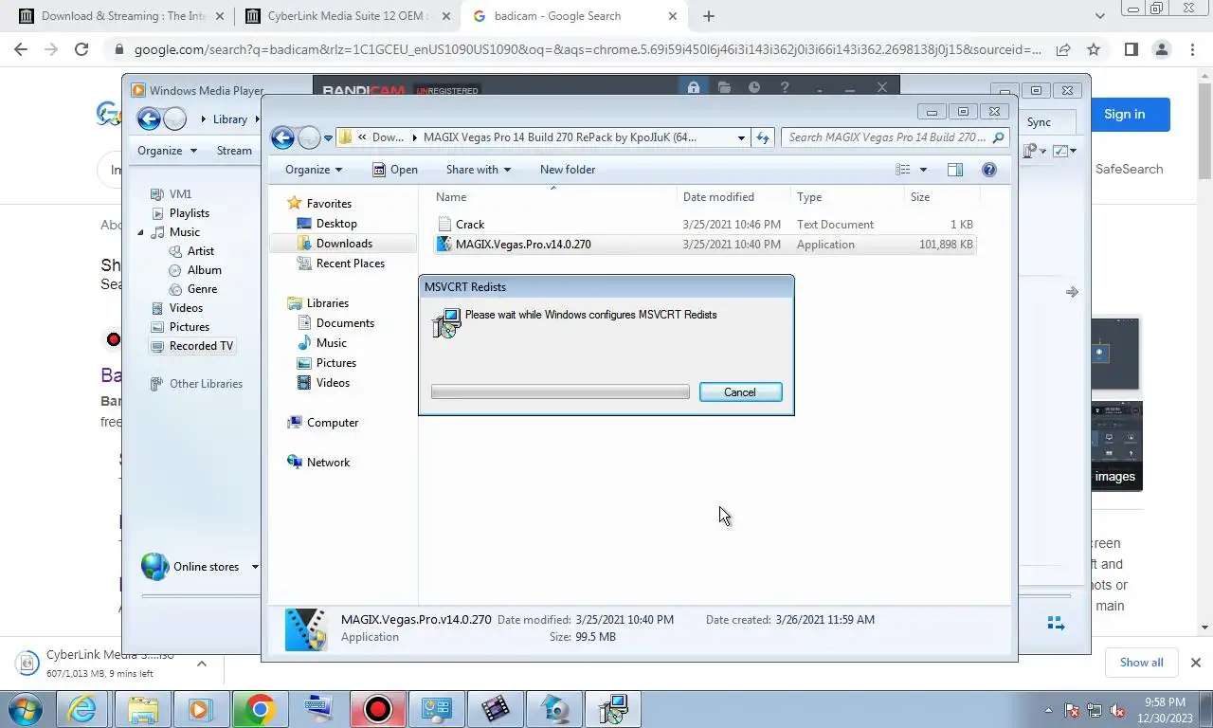Click refresh button beside the address bar
1213x728 pixels.
tap(763, 137)
